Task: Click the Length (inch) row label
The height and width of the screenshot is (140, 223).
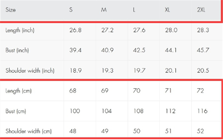Action: [20, 30]
